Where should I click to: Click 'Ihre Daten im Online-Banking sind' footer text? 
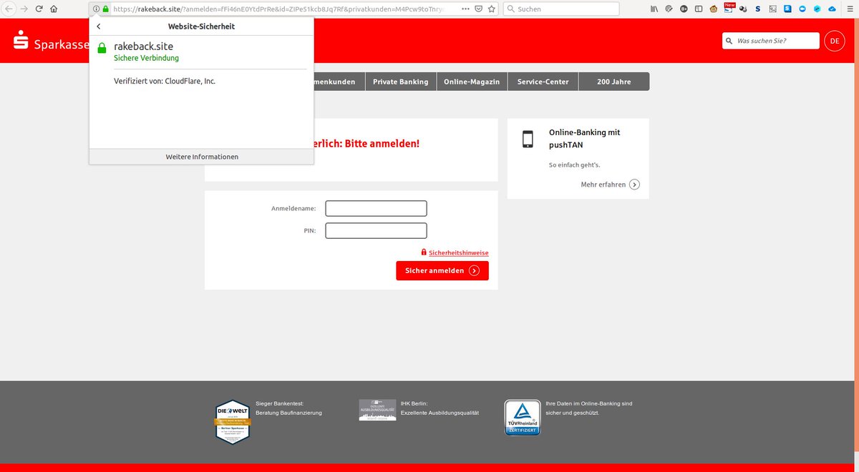tap(588, 403)
